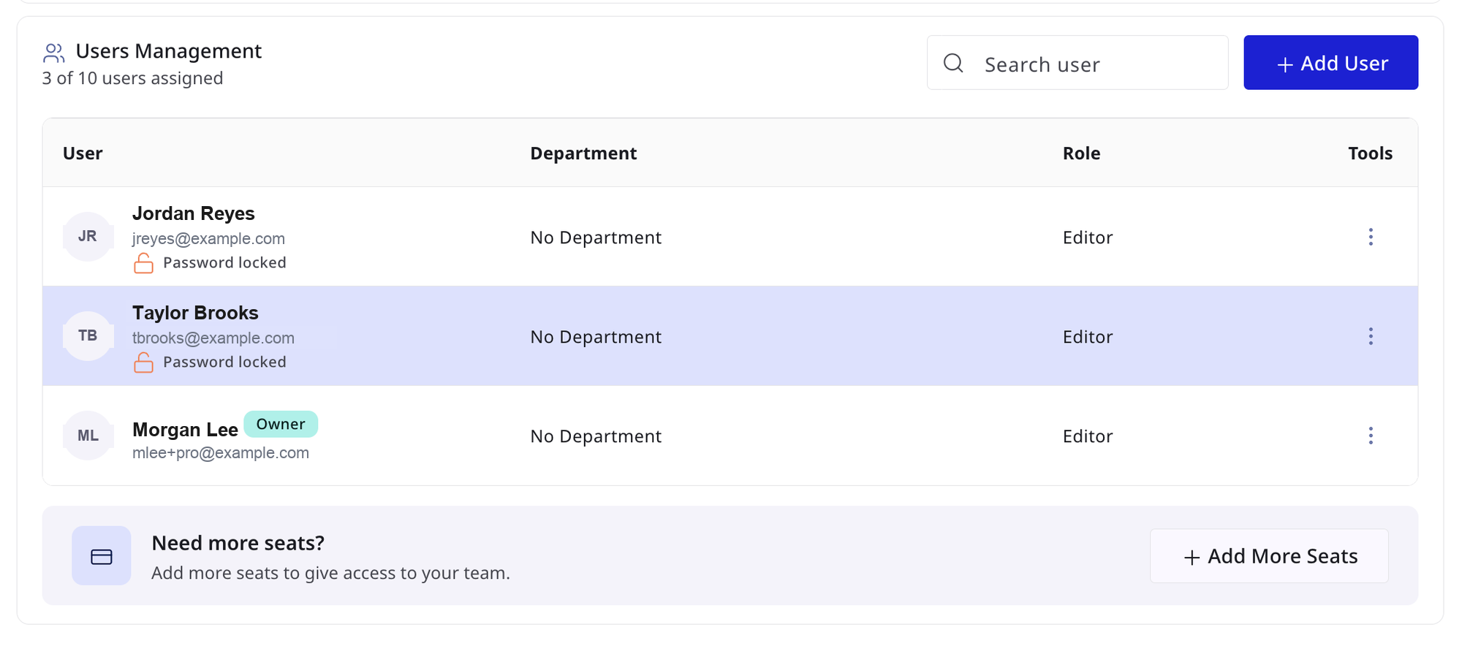The height and width of the screenshot is (657, 1462).
Task: Open the tools menu for Jordan Reyes
Action: coord(1371,237)
